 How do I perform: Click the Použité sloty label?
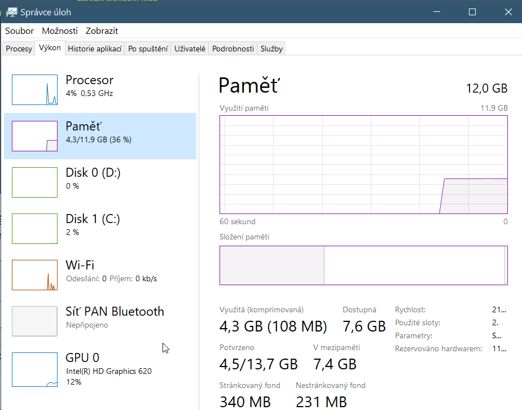[418, 322]
